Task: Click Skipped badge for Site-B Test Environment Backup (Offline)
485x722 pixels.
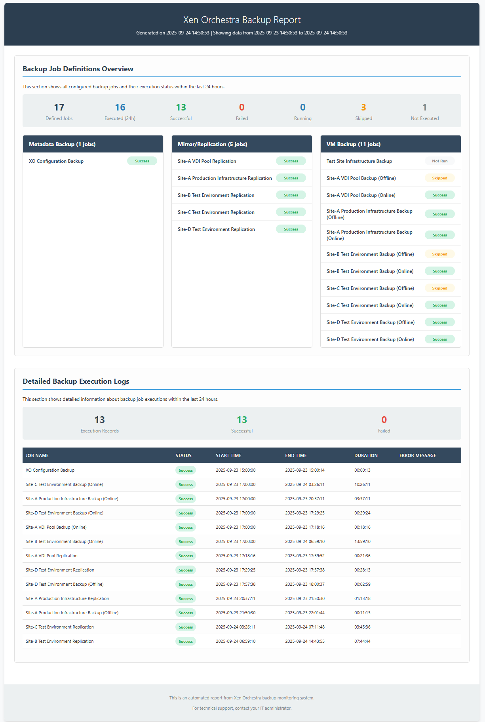Action: coord(440,254)
